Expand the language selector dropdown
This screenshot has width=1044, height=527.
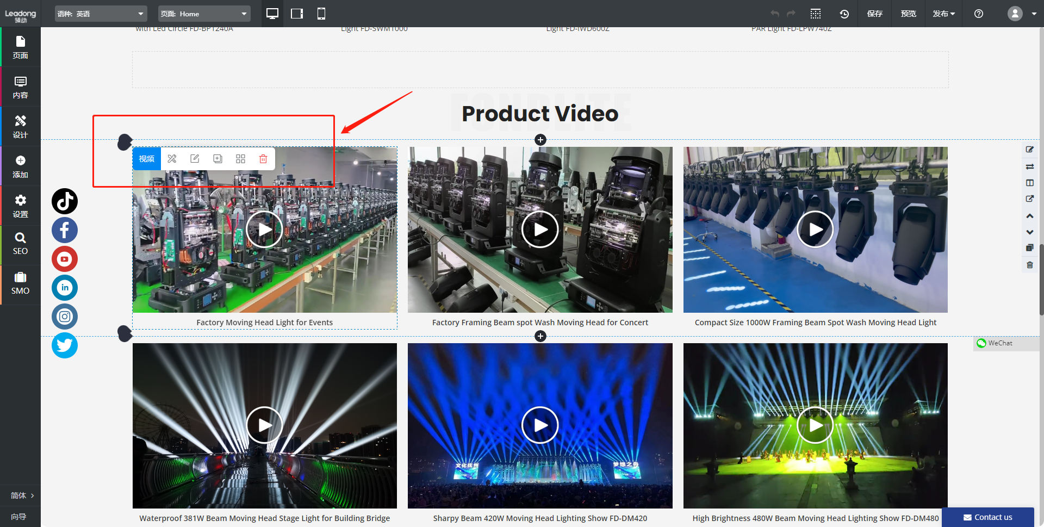(x=101, y=14)
